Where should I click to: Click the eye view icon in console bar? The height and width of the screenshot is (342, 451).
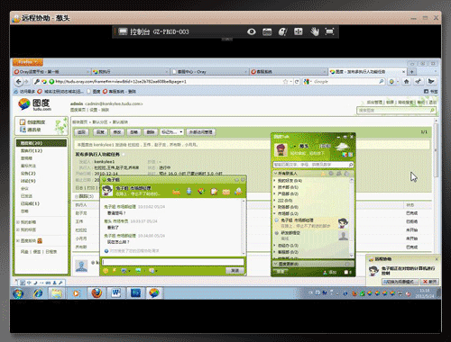click(x=252, y=31)
